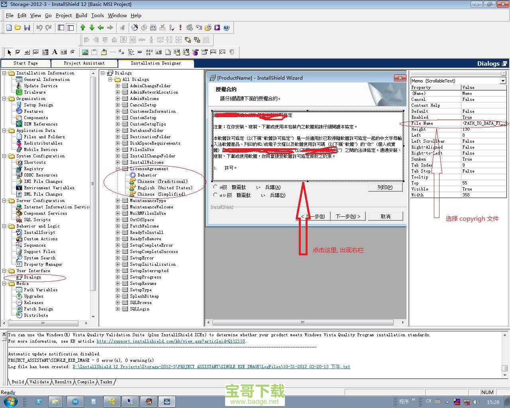510x408 pixels.
Task: Expand the CustomerInformation dialog node
Action: click(118, 111)
